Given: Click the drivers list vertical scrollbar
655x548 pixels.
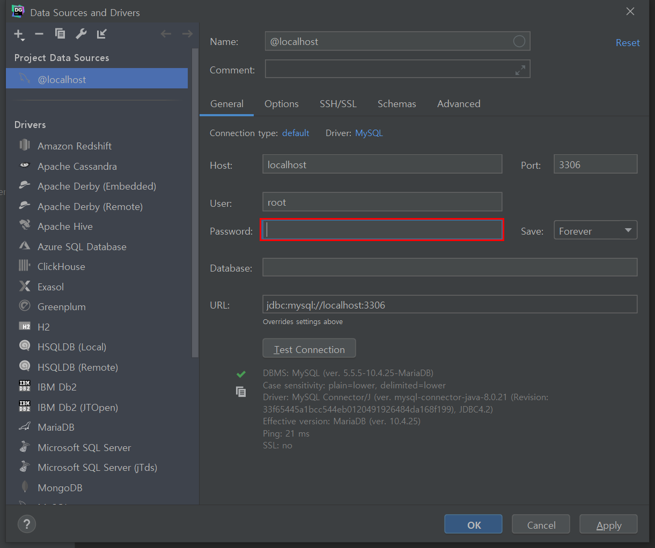Looking at the screenshot, I should point(195,204).
